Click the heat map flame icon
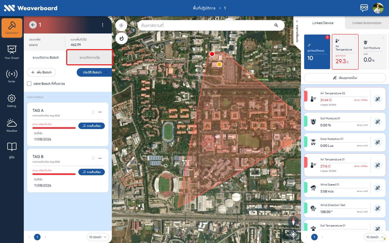389x243 pixels. [121, 38]
